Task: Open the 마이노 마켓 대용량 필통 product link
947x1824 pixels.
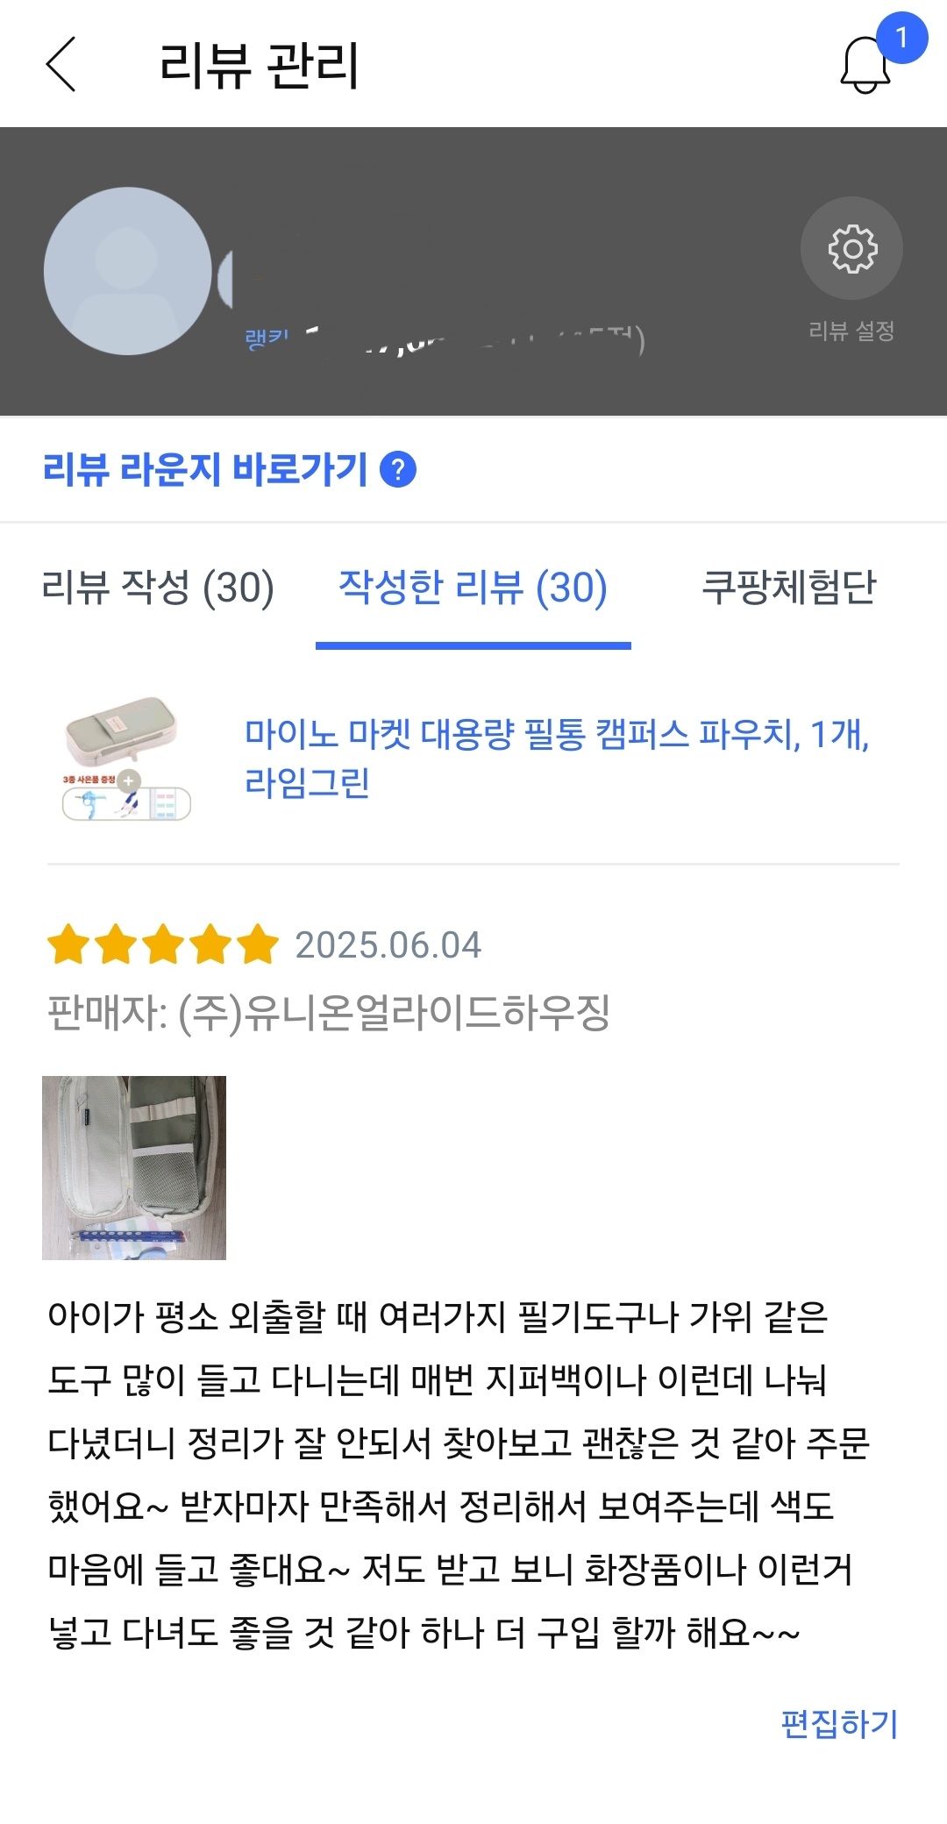Action: (556, 757)
